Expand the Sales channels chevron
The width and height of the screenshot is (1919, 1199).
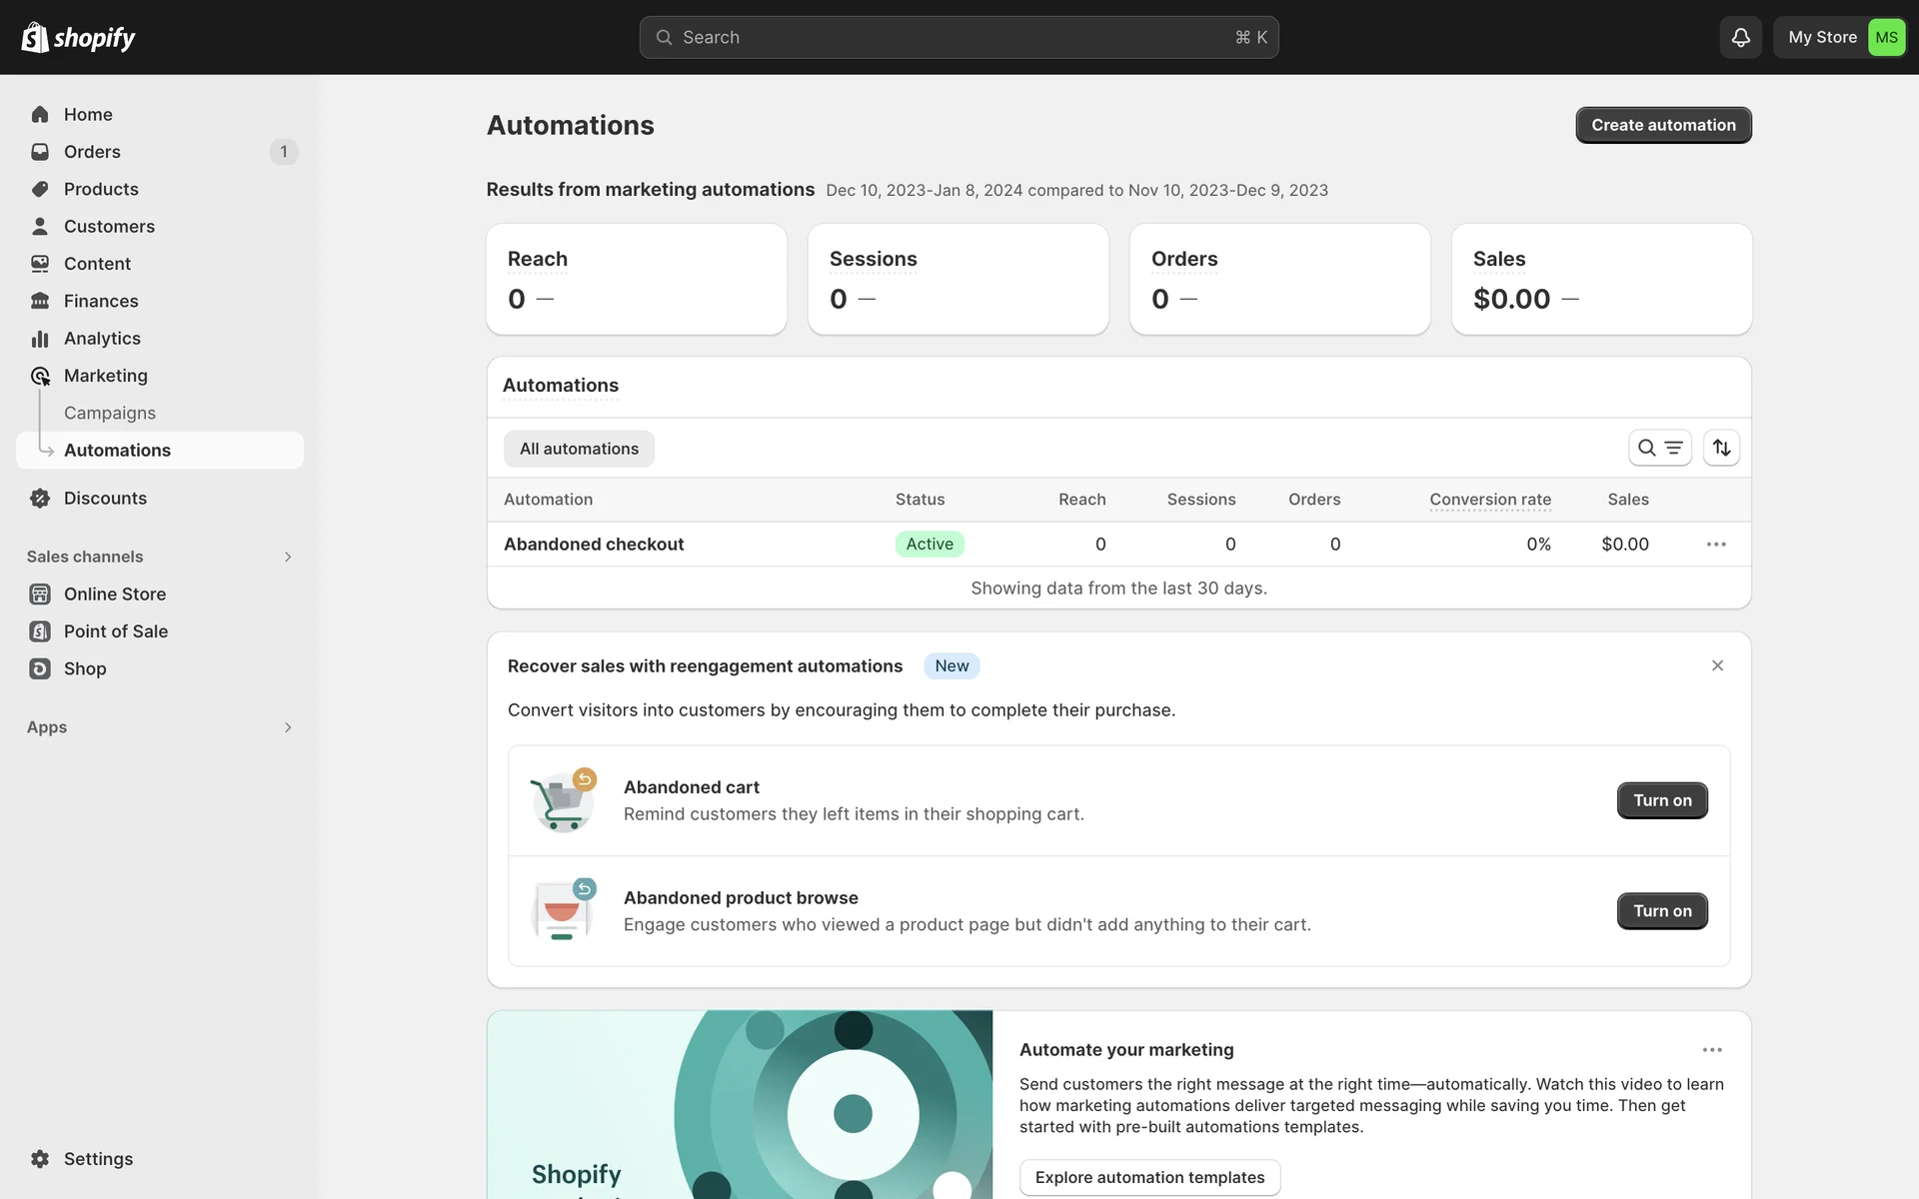coord(288,557)
